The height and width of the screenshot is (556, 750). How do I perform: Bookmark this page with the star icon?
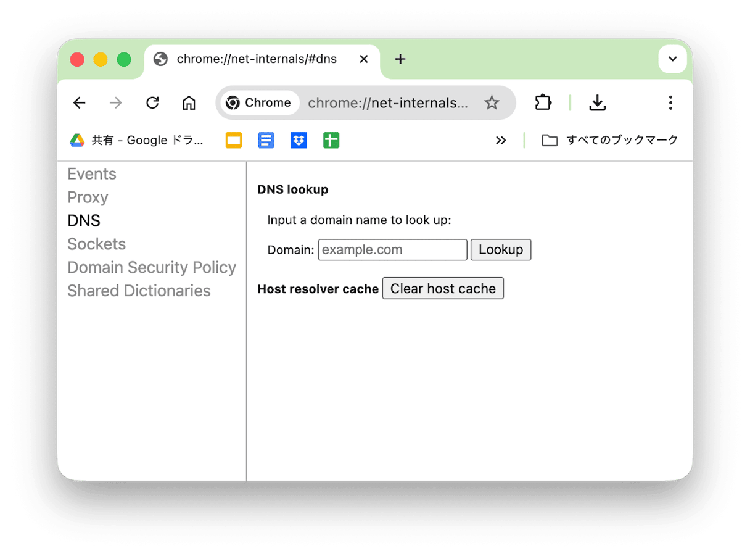point(492,103)
